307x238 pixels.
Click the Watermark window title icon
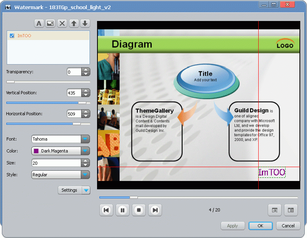coord(8,8)
